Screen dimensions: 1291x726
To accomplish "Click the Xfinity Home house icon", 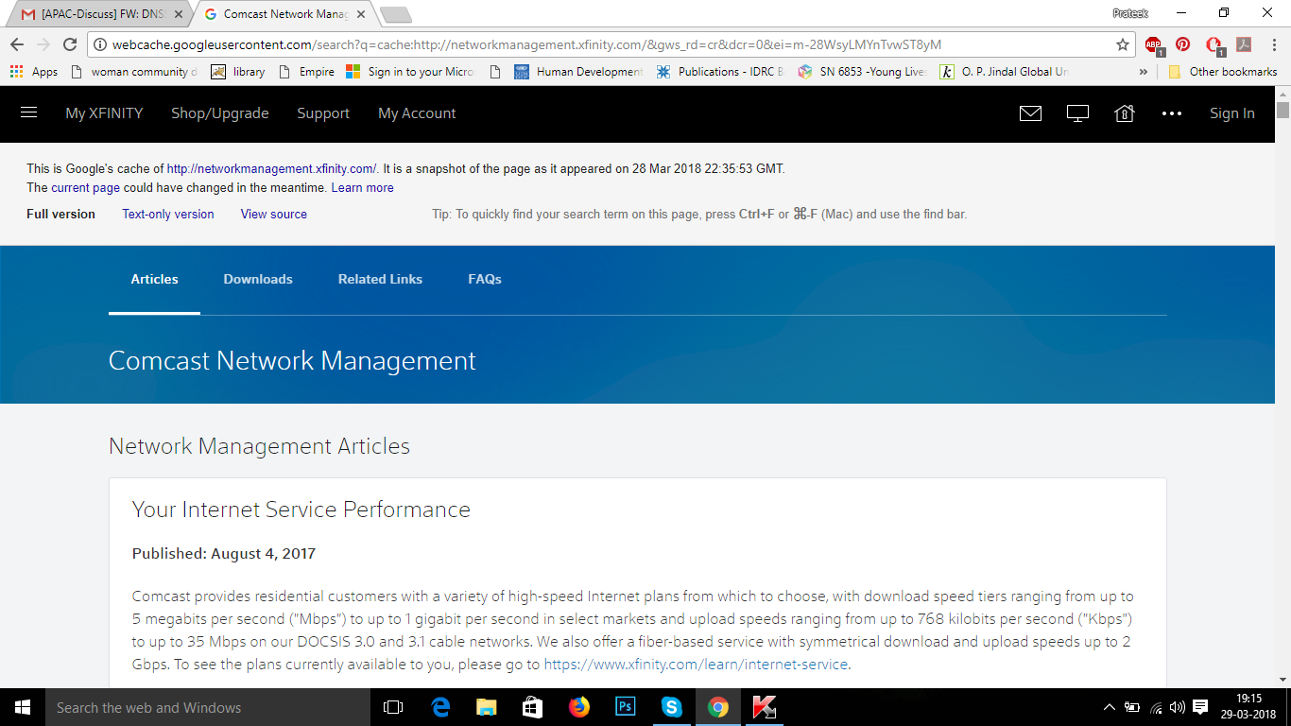I will point(1125,113).
